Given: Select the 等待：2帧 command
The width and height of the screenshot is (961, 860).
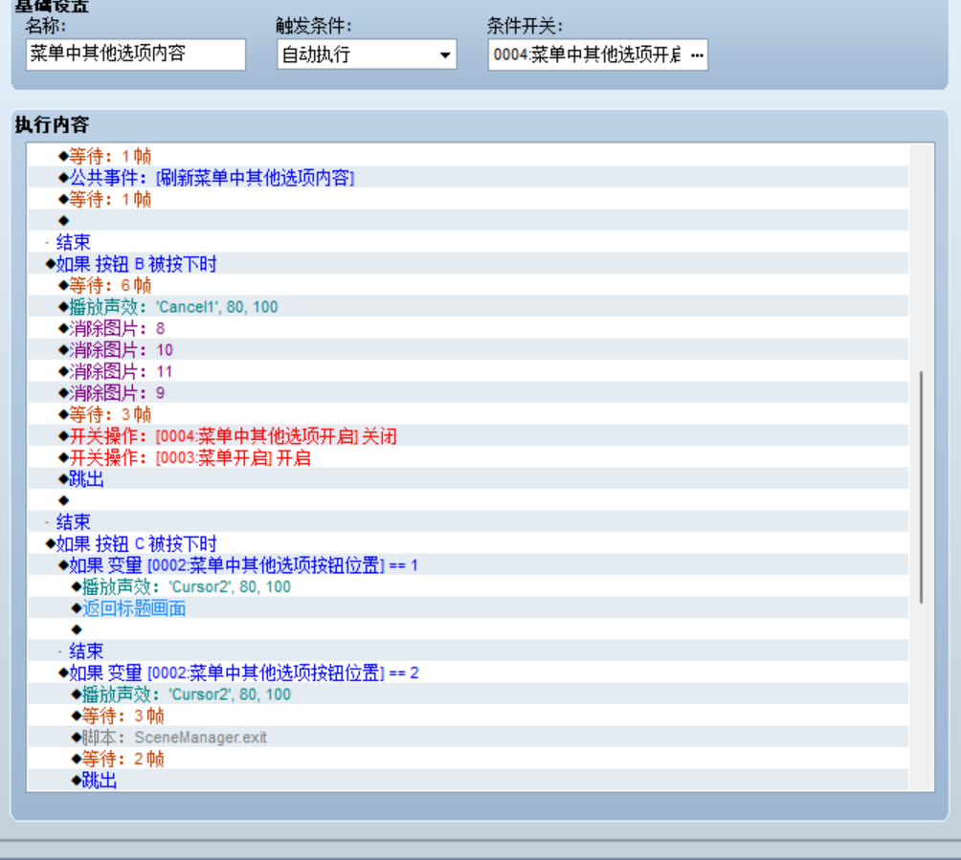Looking at the screenshot, I should 468,759.
